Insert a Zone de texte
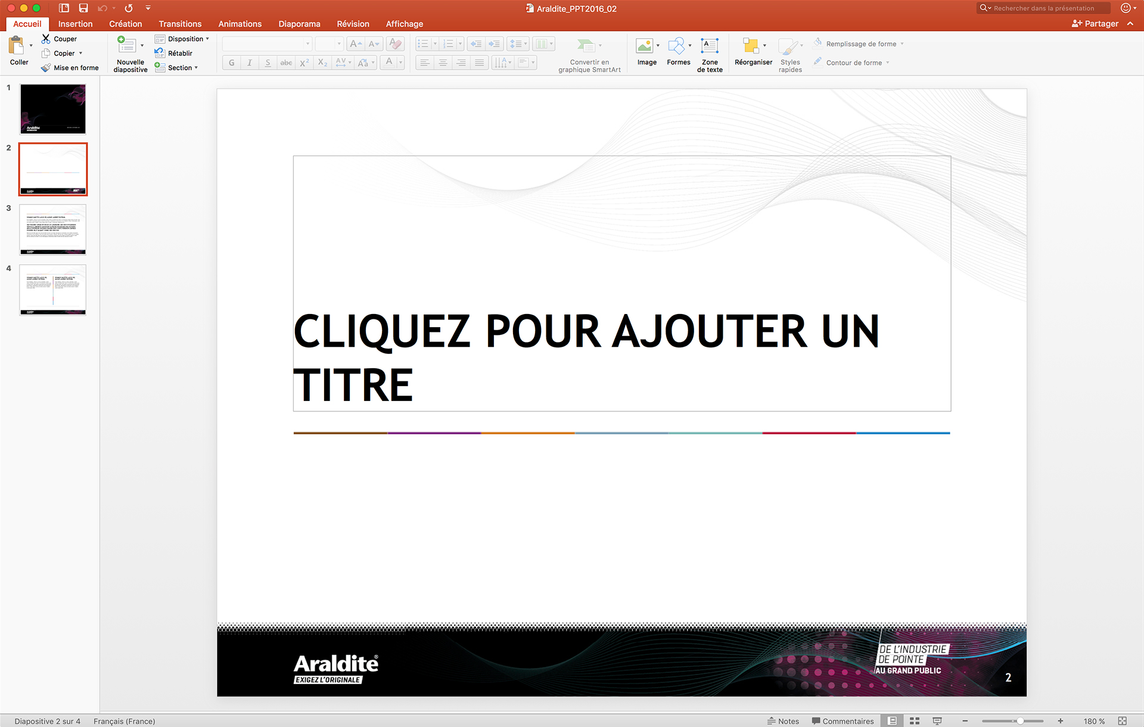This screenshot has height=727, width=1144. pyautogui.click(x=710, y=55)
